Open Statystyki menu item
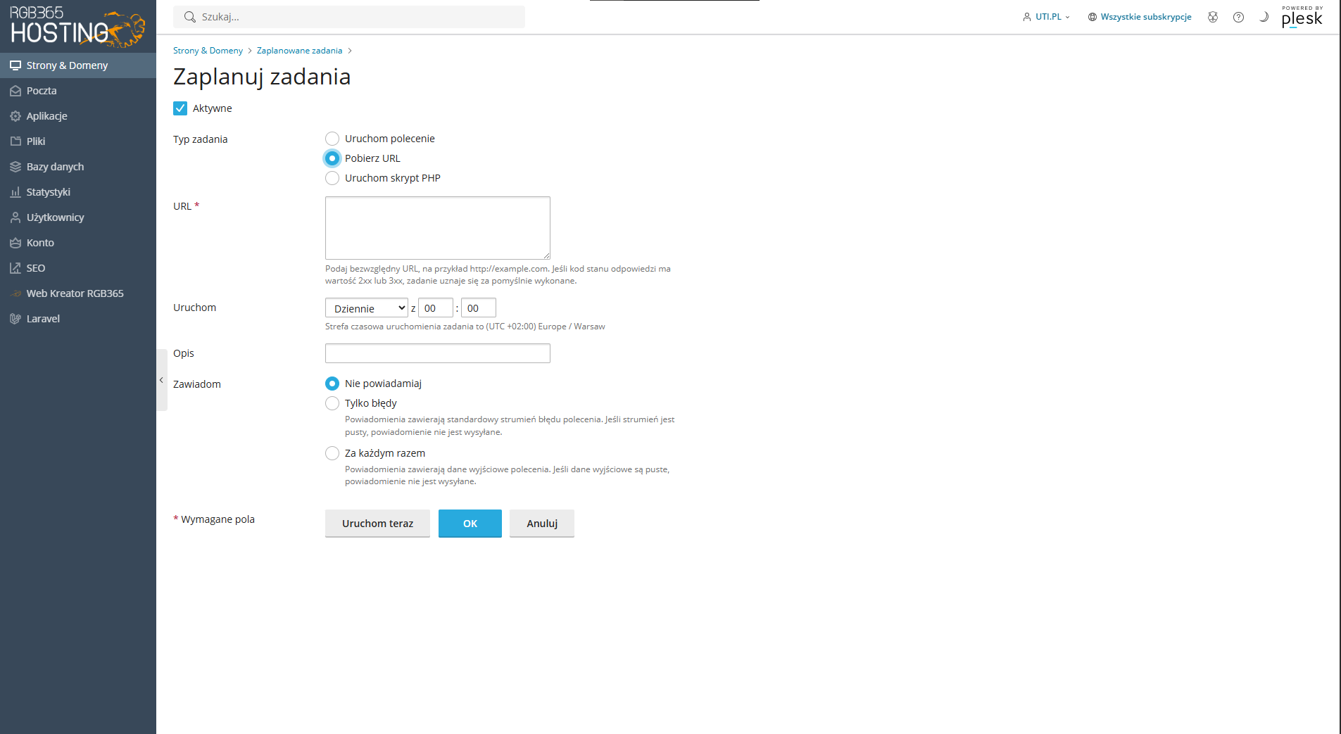Image resolution: width=1341 pixels, height=734 pixels. (78, 192)
